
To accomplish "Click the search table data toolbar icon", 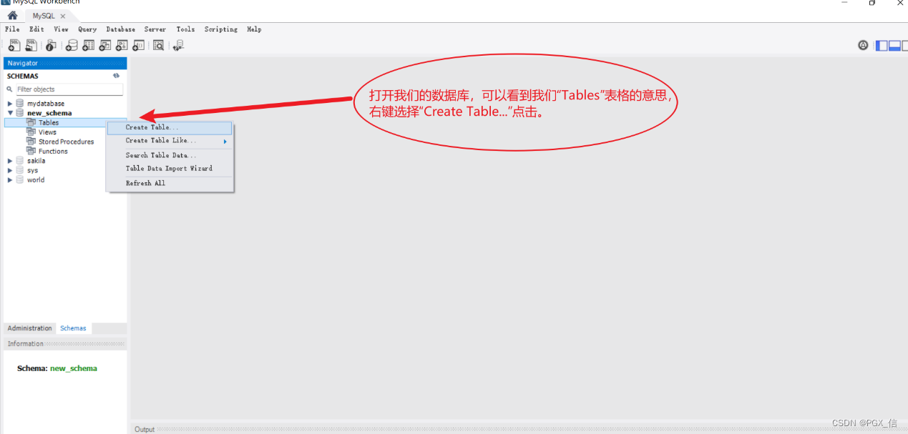I will [x=158, y=45].
